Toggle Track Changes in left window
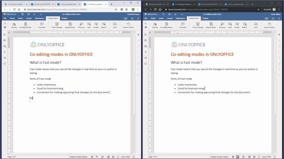Viewport: 284px width, 159px height. tap(57, 25)
